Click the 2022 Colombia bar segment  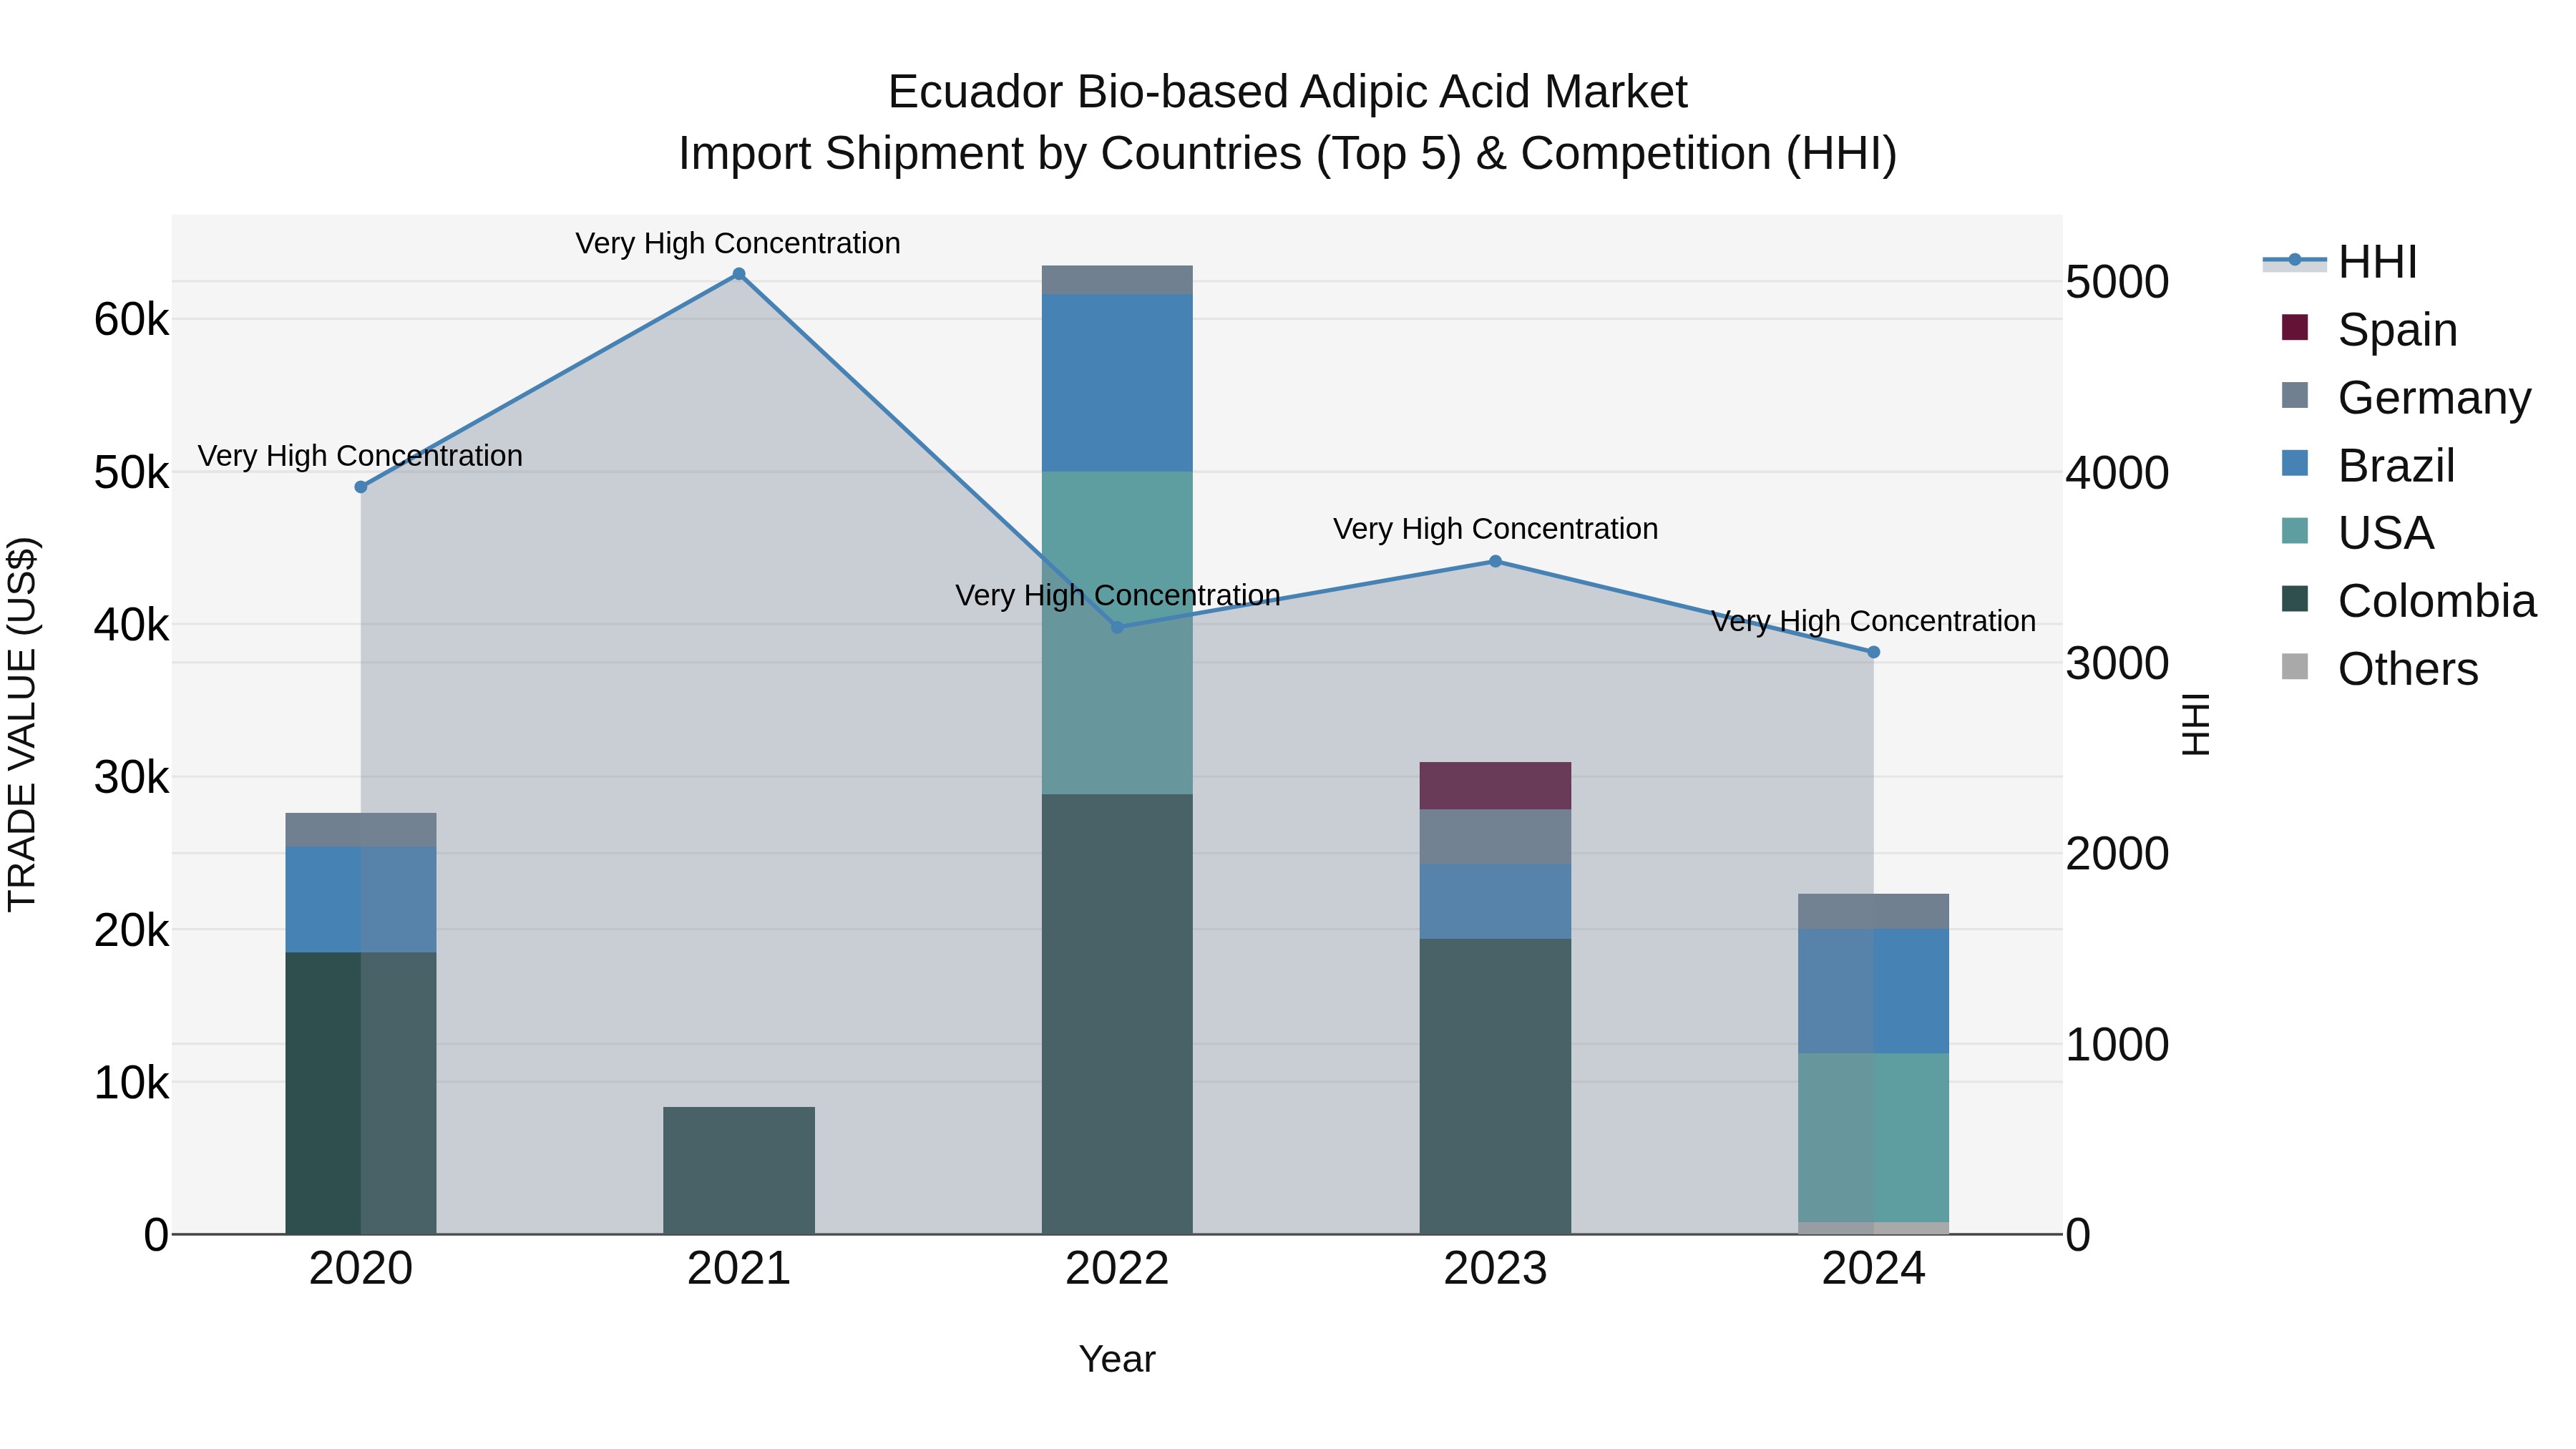[1117, 1014]
